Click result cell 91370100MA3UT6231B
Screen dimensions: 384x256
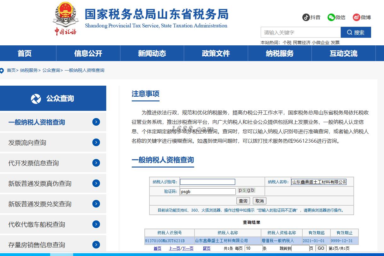pos(169,241)
